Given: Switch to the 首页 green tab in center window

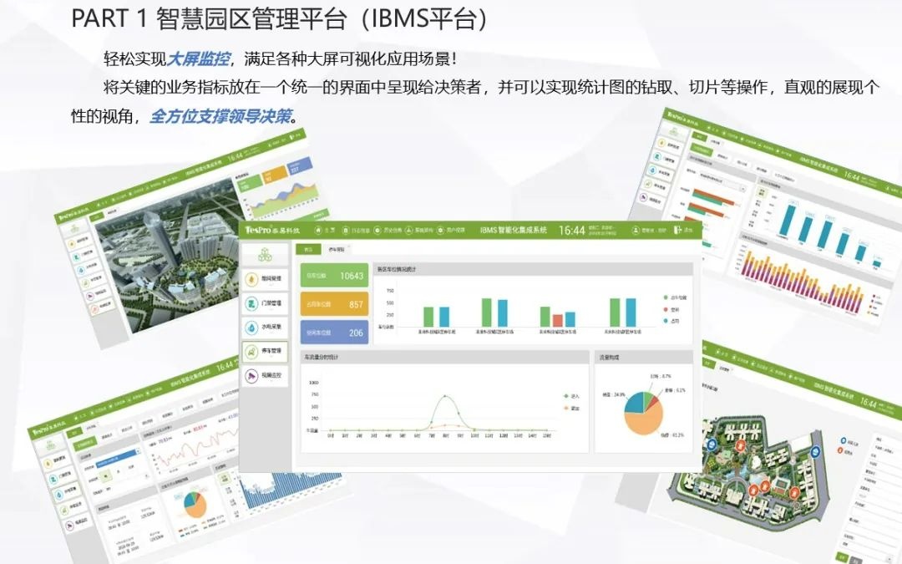Looking at the screenshot, I should (x=308, y=249).
